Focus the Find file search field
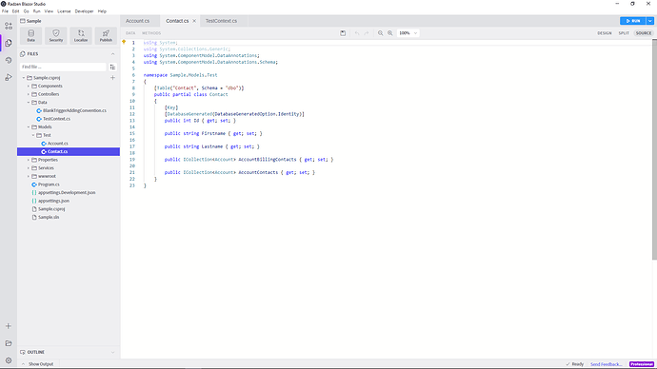The width and height of the screenshot is (657, 369). click(63, 67)
